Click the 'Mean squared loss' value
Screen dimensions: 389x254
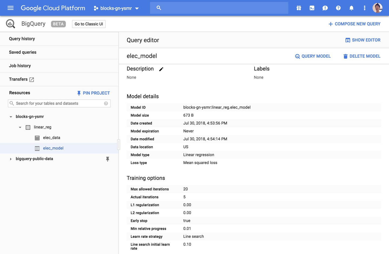pos(200,163)
